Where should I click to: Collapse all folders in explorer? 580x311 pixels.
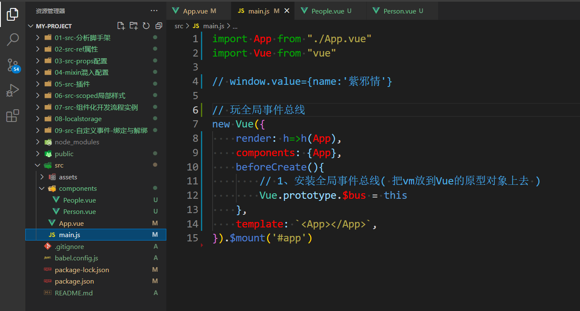(x=159, y=26)
